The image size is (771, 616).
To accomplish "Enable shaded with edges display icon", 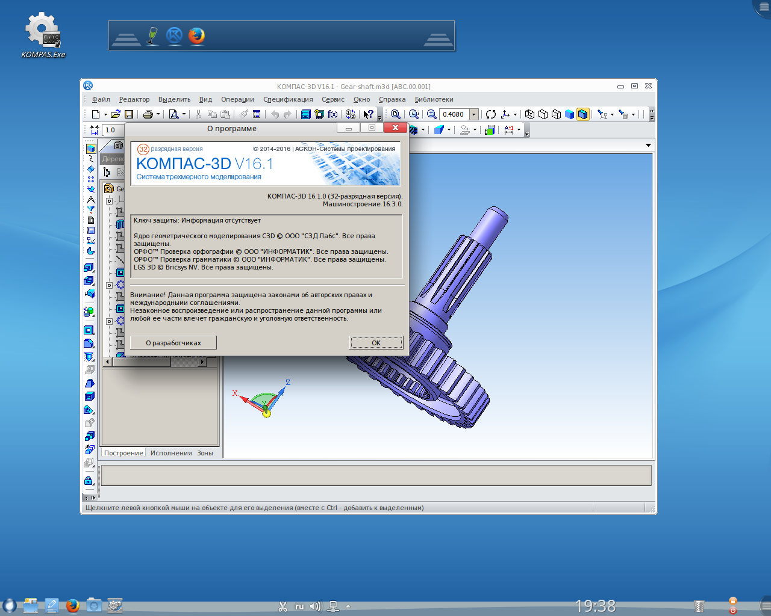I will [x=583, y=114].
